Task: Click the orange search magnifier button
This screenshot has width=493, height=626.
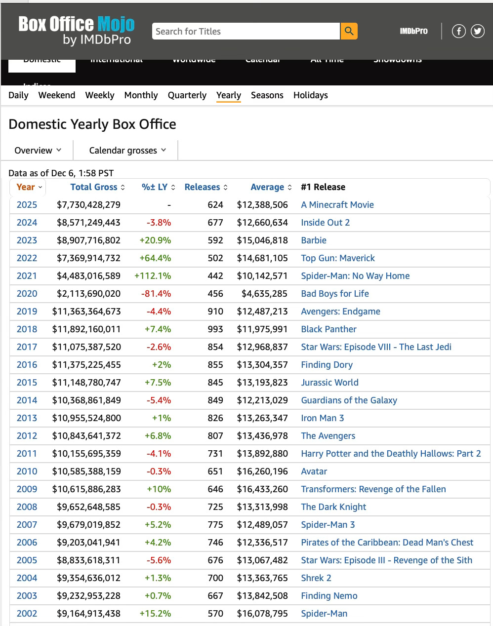Action: [349, 31]
